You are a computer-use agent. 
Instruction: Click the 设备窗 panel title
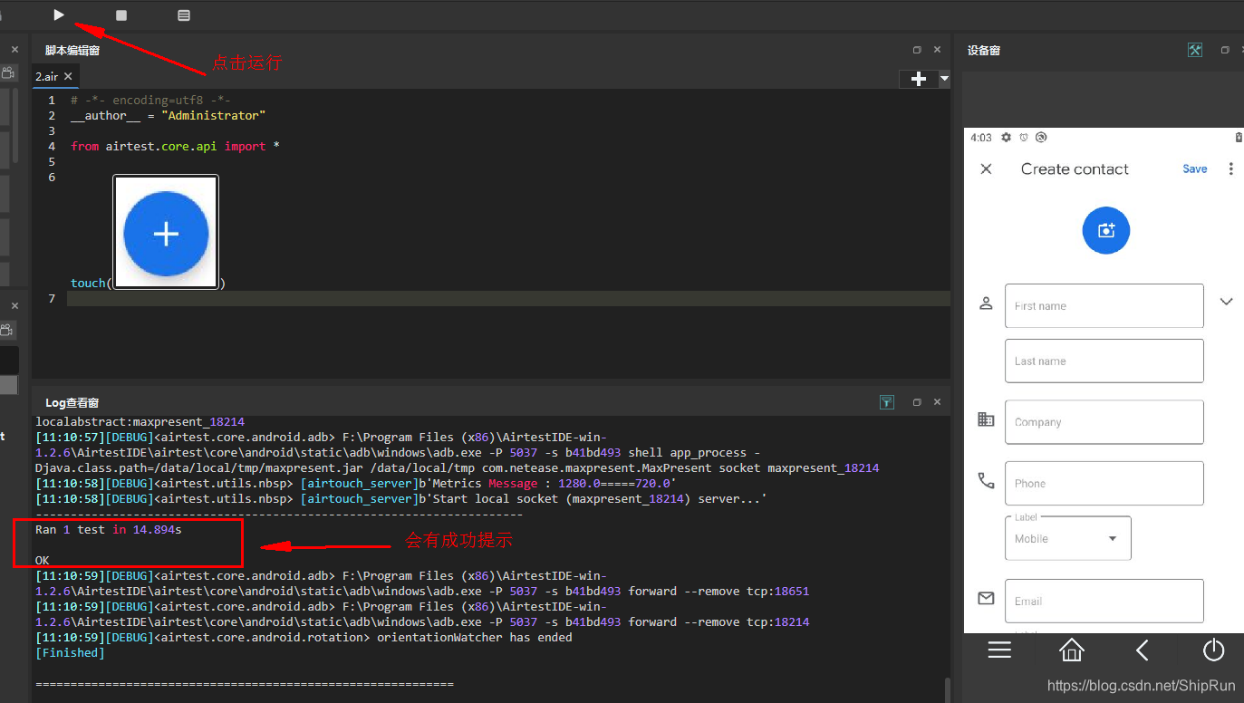pyautogui.click(x=984, y=51)
